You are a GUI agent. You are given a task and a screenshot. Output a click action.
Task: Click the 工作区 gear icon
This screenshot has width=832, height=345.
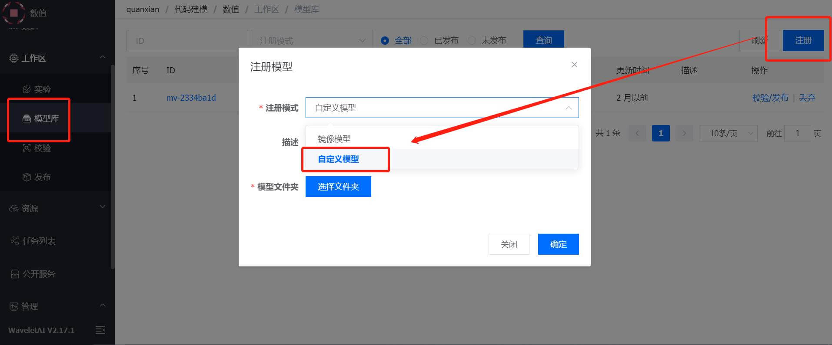point(14,58)
